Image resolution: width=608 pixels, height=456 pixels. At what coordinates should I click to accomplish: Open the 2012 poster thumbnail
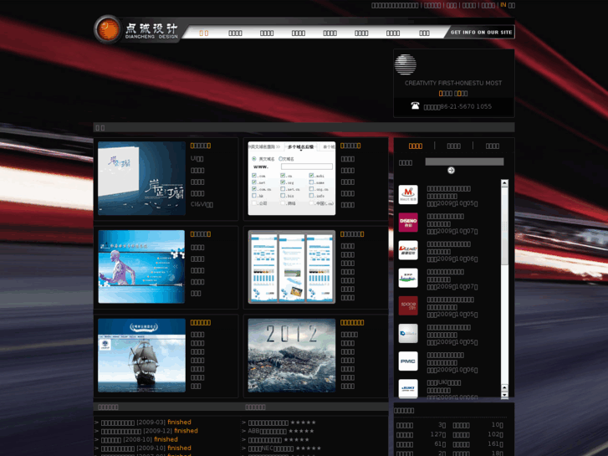pos(292,355)
